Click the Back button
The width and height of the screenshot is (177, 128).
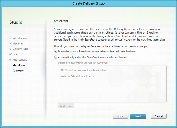pos(120,116)
